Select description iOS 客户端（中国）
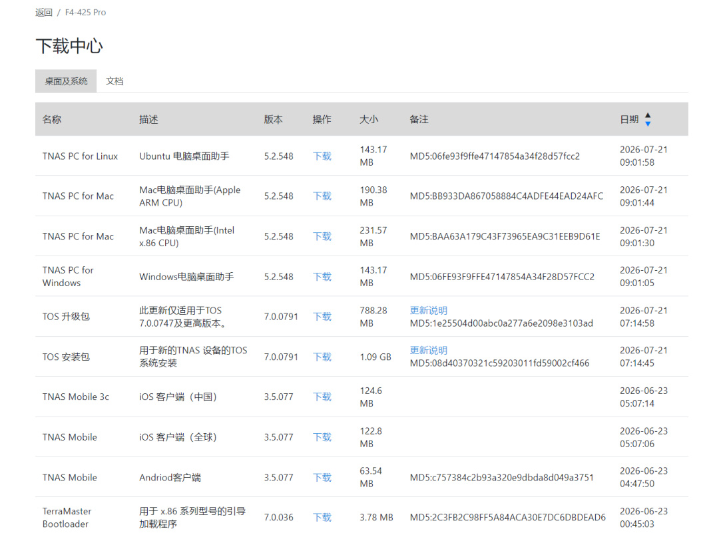This screenshot has width=719, height=541. click(178, 397)
